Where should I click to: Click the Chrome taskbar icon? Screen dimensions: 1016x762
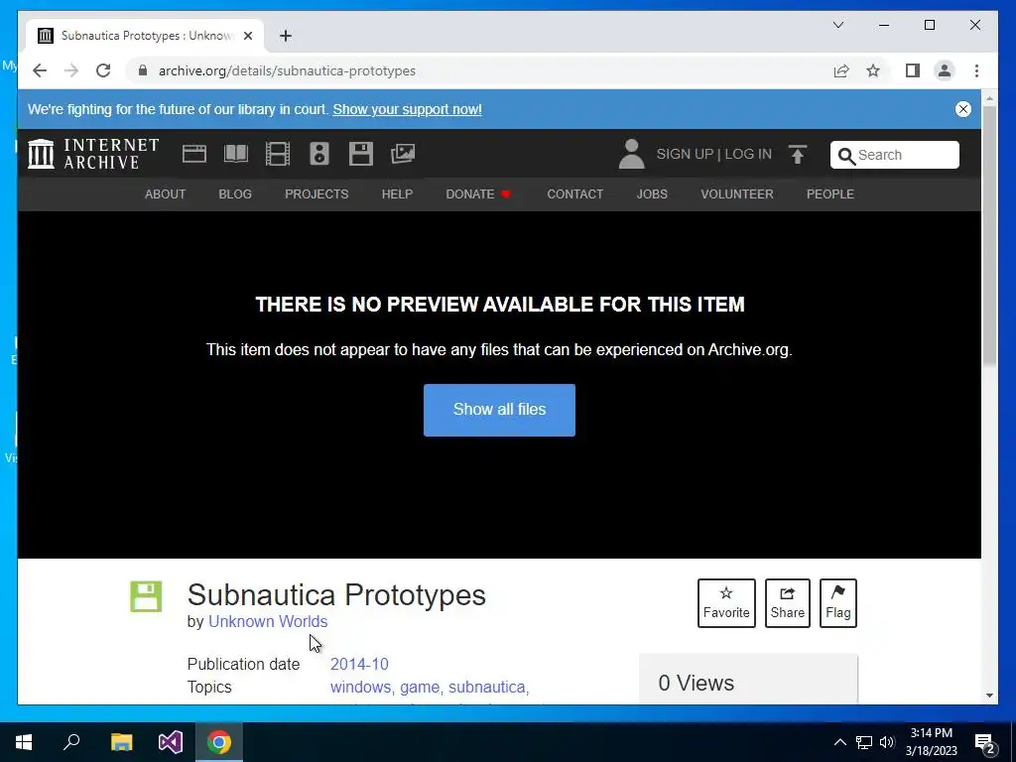coord(219,742)
